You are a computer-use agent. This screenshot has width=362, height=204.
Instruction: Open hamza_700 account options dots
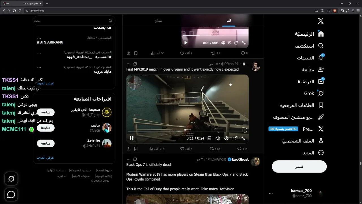(271, 193)
